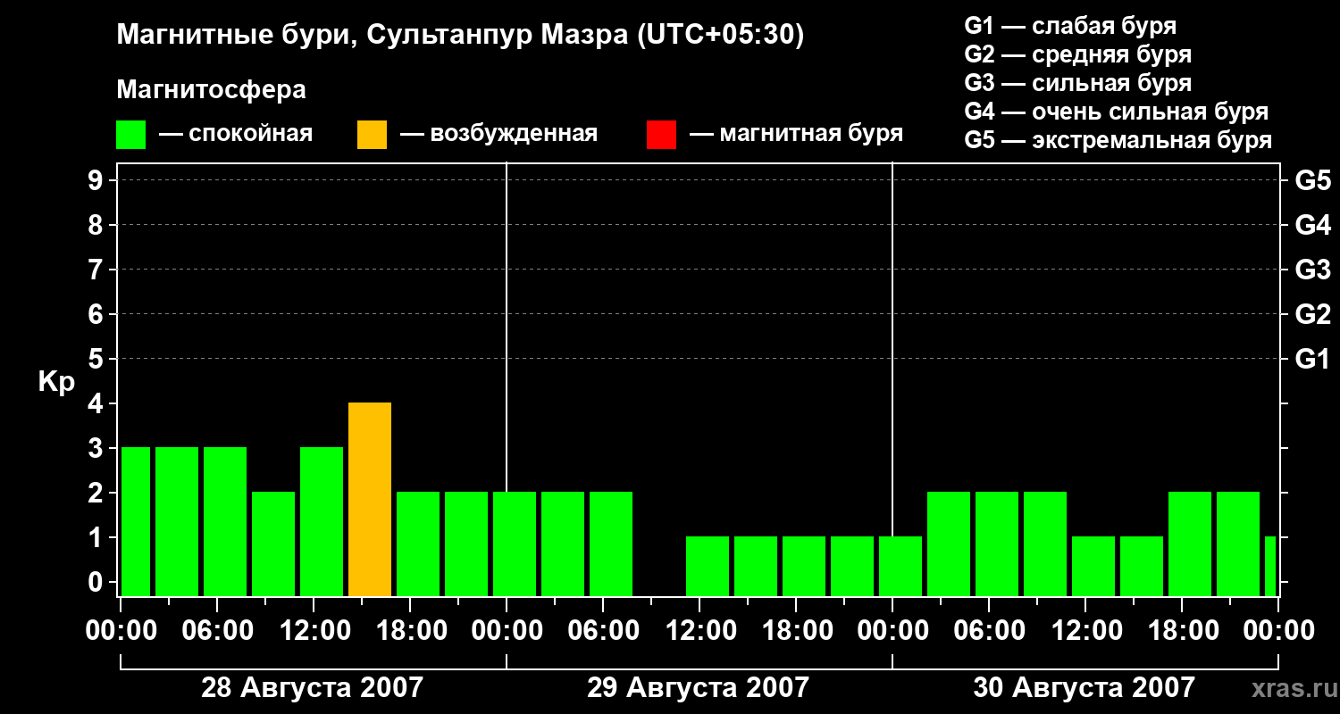Image resolution: width=1340 pixels, height=714 pixels.
Task: Click the 28 Августа 2007 date label
Action: point(312,688)
